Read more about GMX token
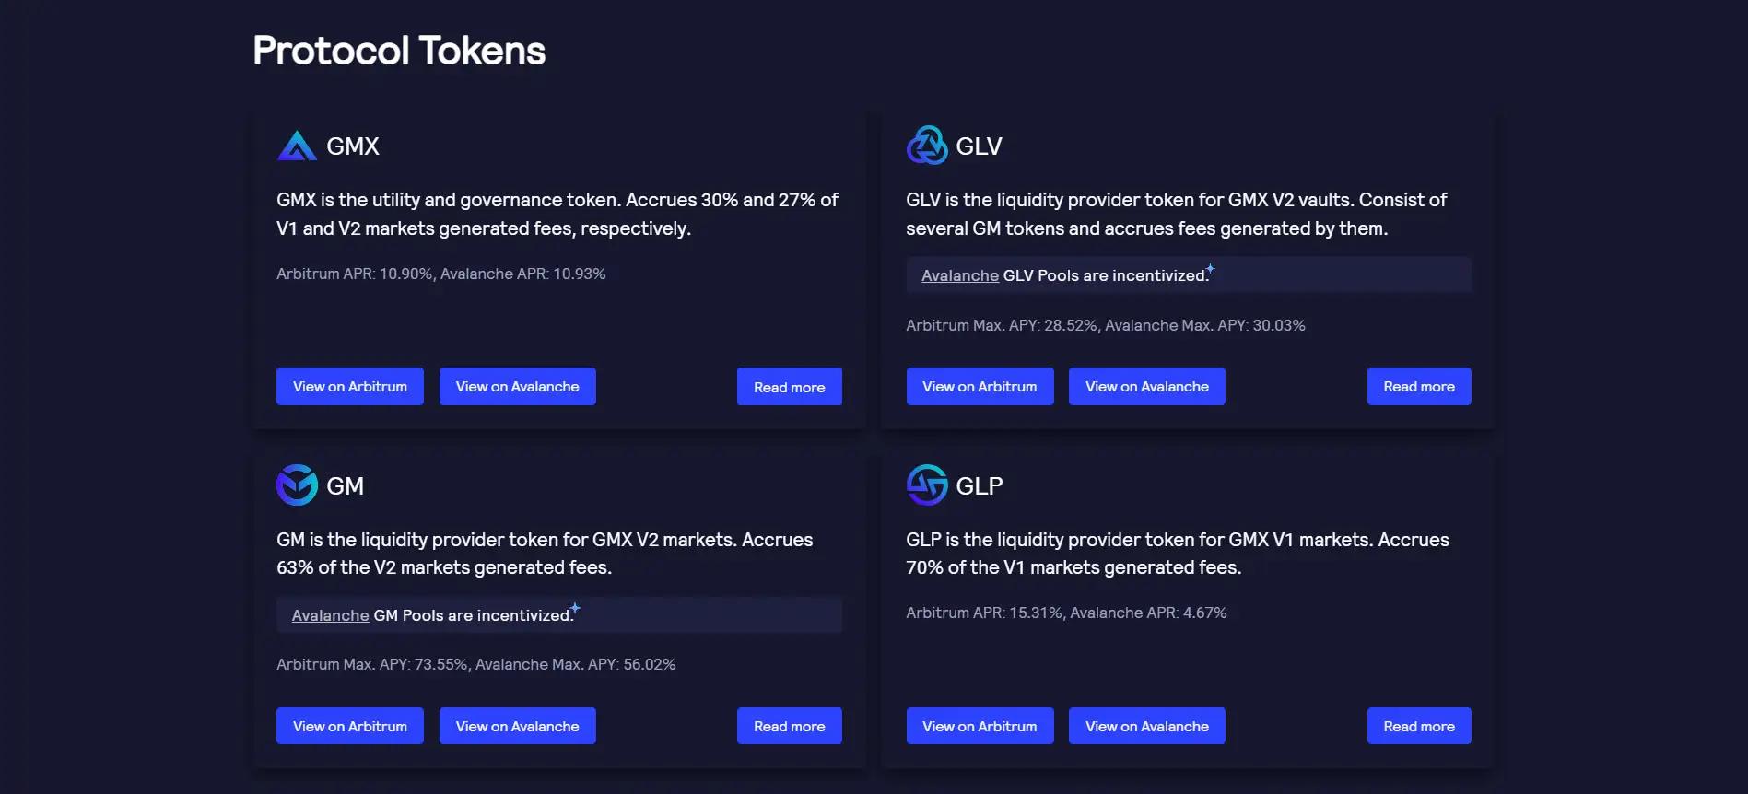The width and height of the screenshot is (1748, 794). click(x=789, y=387)
